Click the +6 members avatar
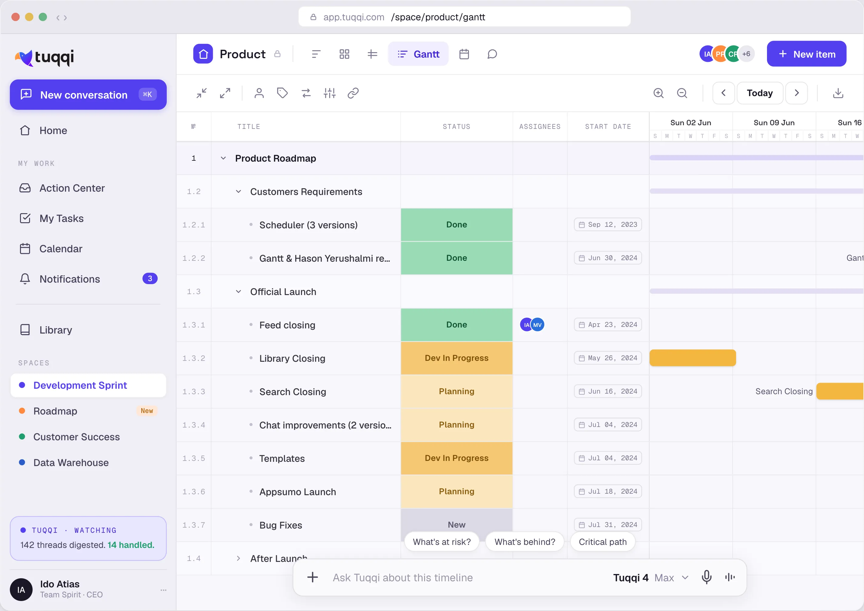 (x=746, y=54)
